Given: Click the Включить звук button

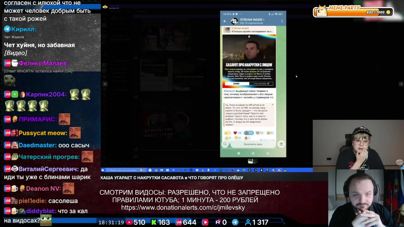Looking at the screenshot, I should coord(253,144).
